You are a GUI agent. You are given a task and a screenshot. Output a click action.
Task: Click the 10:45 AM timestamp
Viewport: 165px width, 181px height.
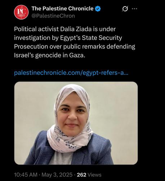pos(26,175)
